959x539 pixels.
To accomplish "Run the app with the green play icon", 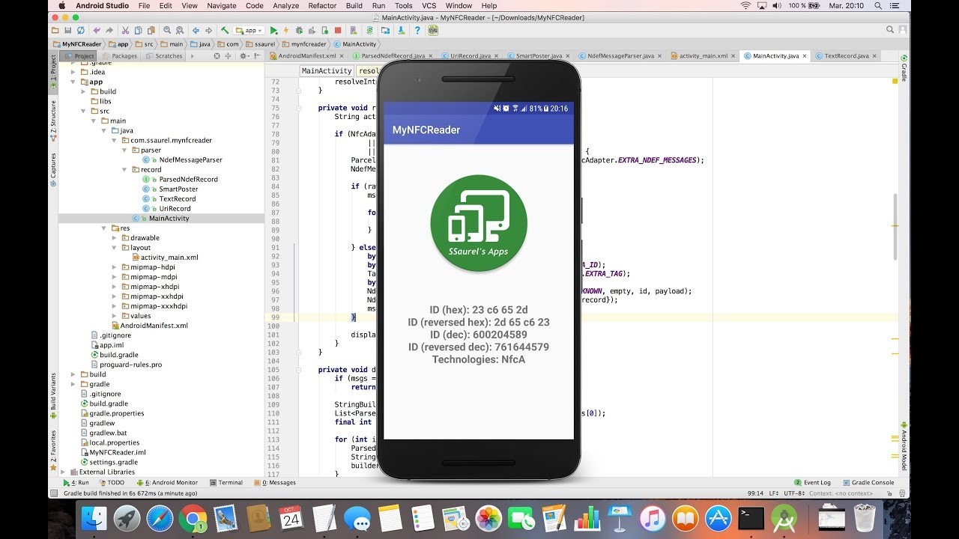I will (x=273, y=31).
